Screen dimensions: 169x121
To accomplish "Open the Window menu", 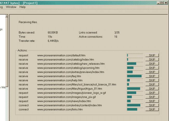I will click(x=11, y=7).
